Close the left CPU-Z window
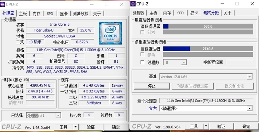This screenshot has height=132, width=259. click(x=122, y=4)
